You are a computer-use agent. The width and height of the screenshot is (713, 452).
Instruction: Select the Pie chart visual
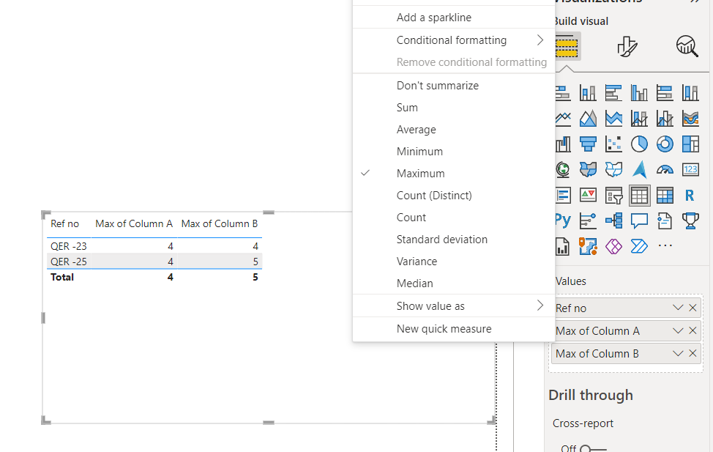tap(639, 144)
